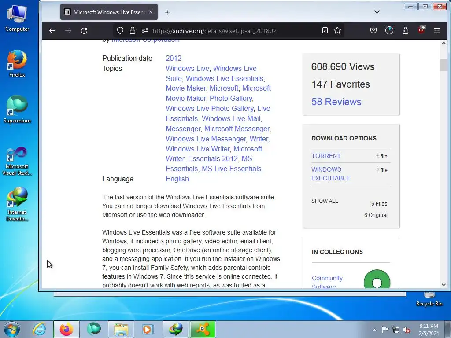
Task: Open Internet Download Manager in taskbar
Action: pos(176,329)
